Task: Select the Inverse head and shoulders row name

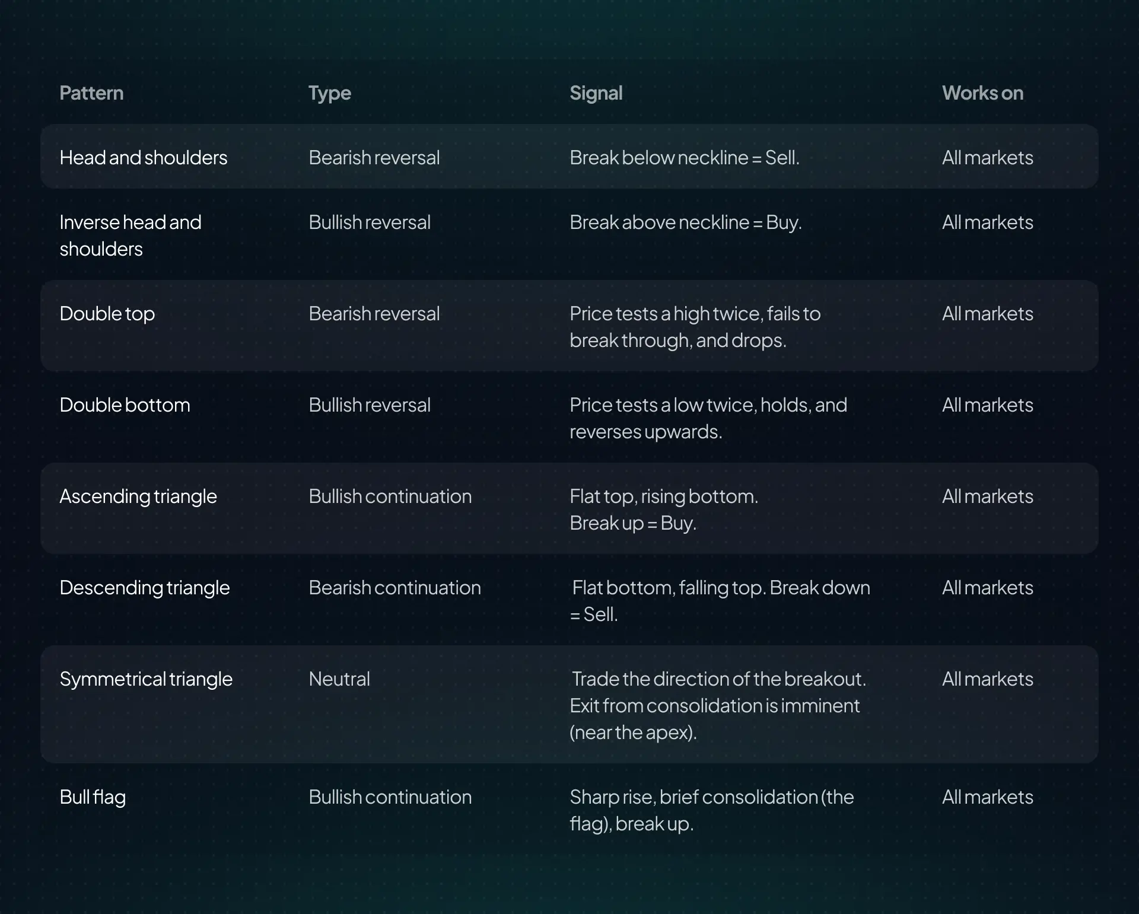Action: point(131,235)
